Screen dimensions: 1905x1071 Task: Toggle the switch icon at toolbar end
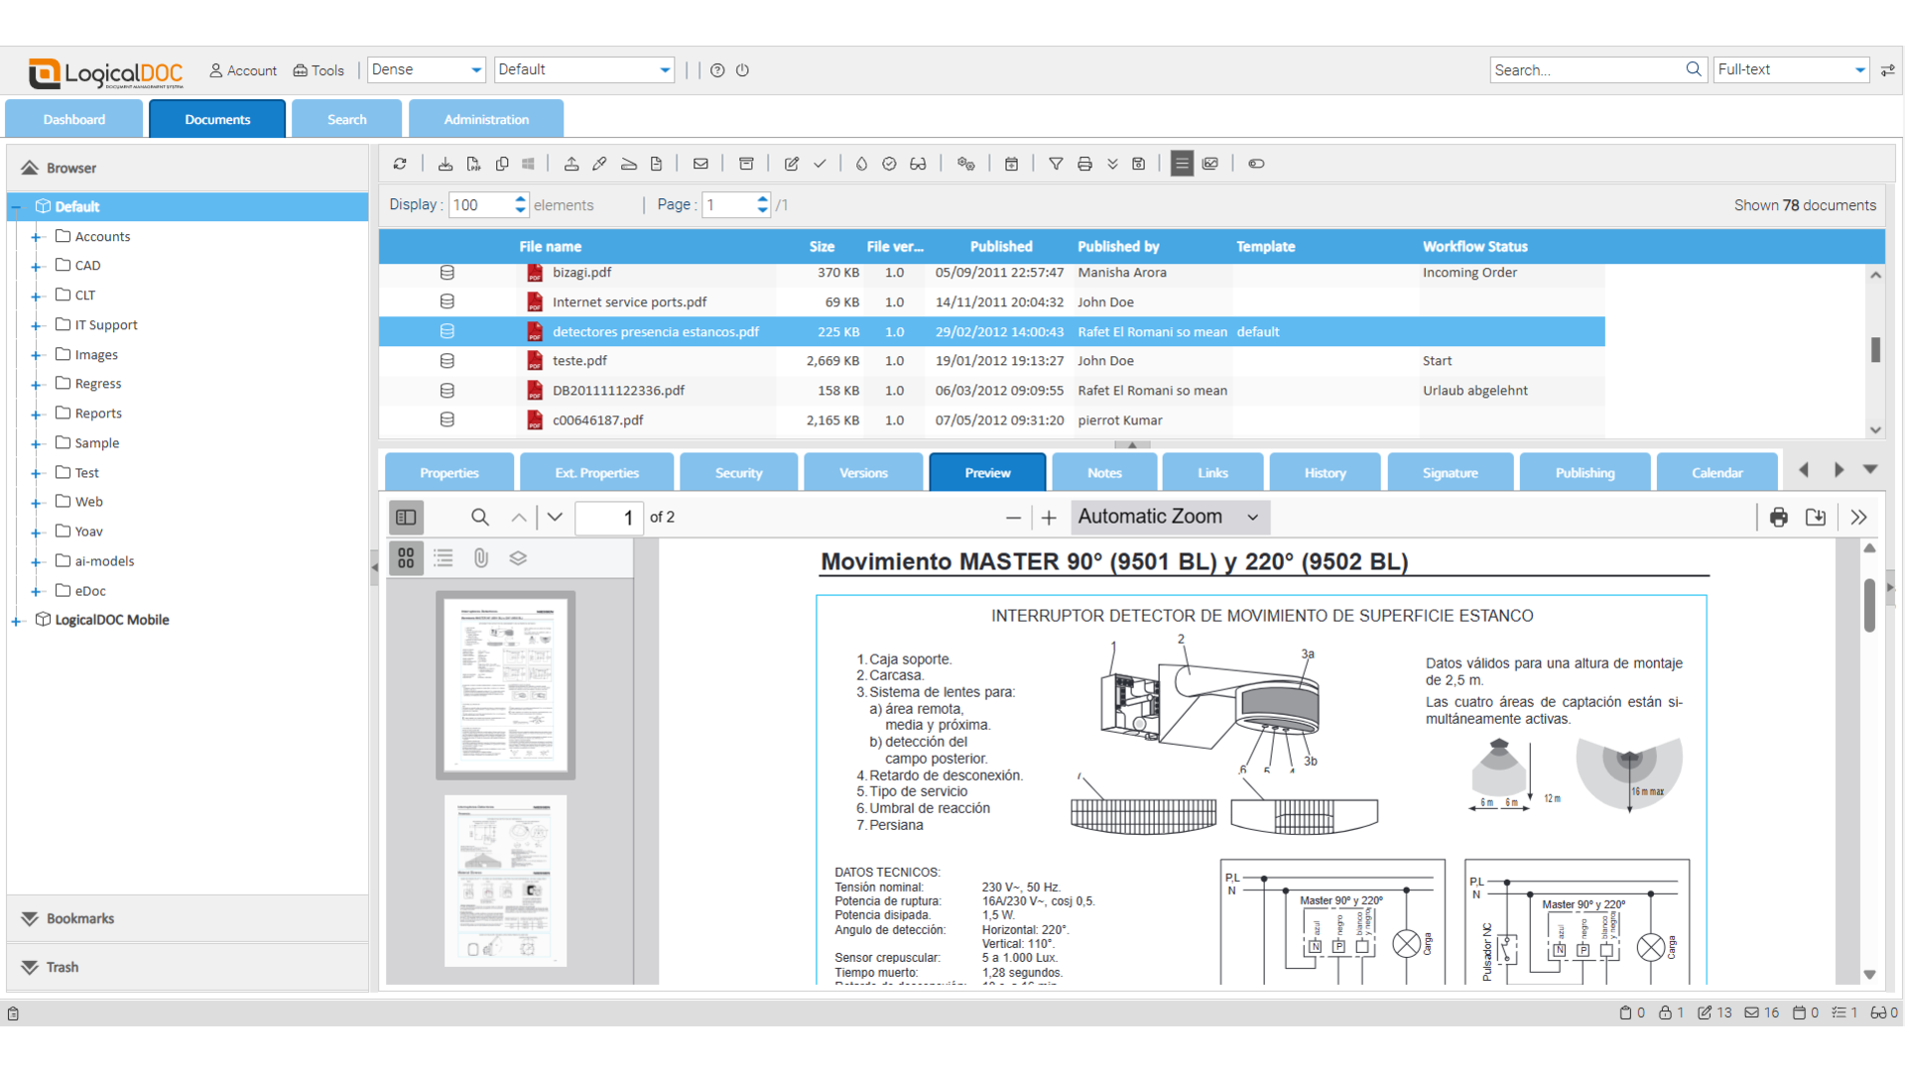pos(1256,164)
